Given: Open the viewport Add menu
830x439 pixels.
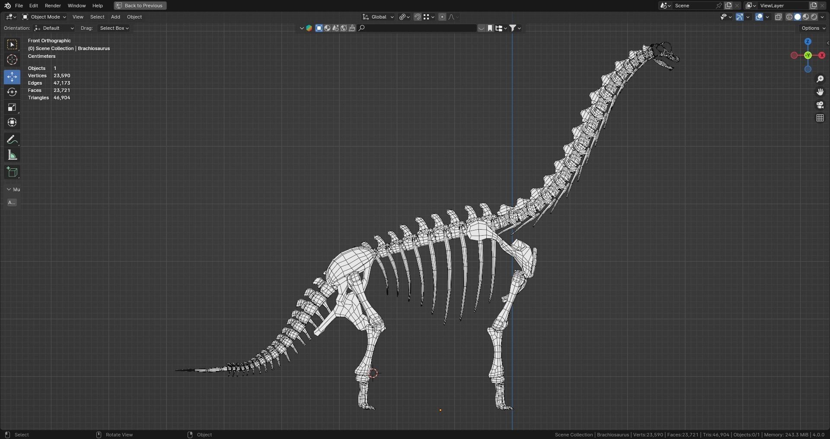Looking at the screenshot, I should (115, 17).
